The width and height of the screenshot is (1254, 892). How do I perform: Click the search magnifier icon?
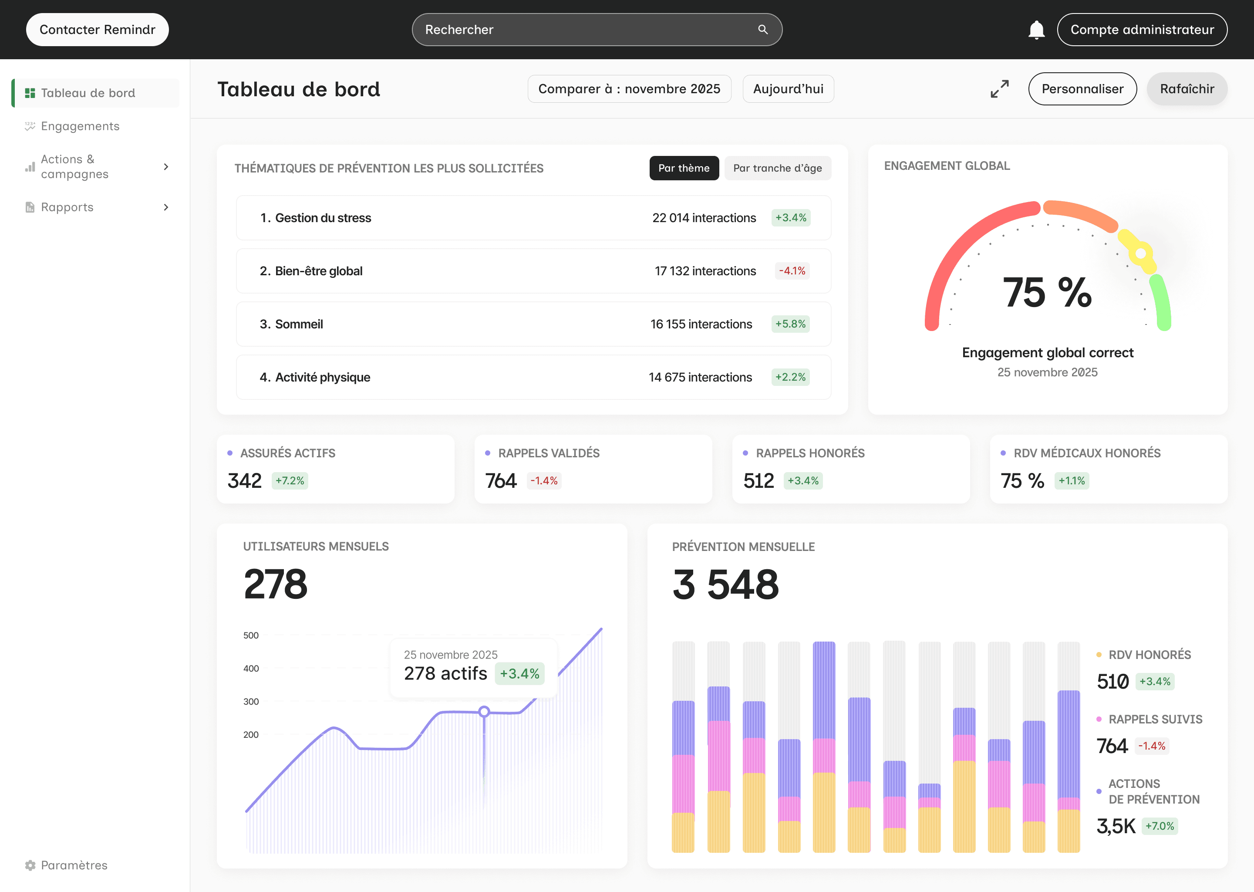point(762,30)
